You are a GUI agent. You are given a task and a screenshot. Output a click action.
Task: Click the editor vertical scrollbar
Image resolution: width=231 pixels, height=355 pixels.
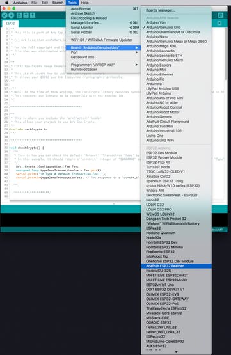(x=226, y=54)
